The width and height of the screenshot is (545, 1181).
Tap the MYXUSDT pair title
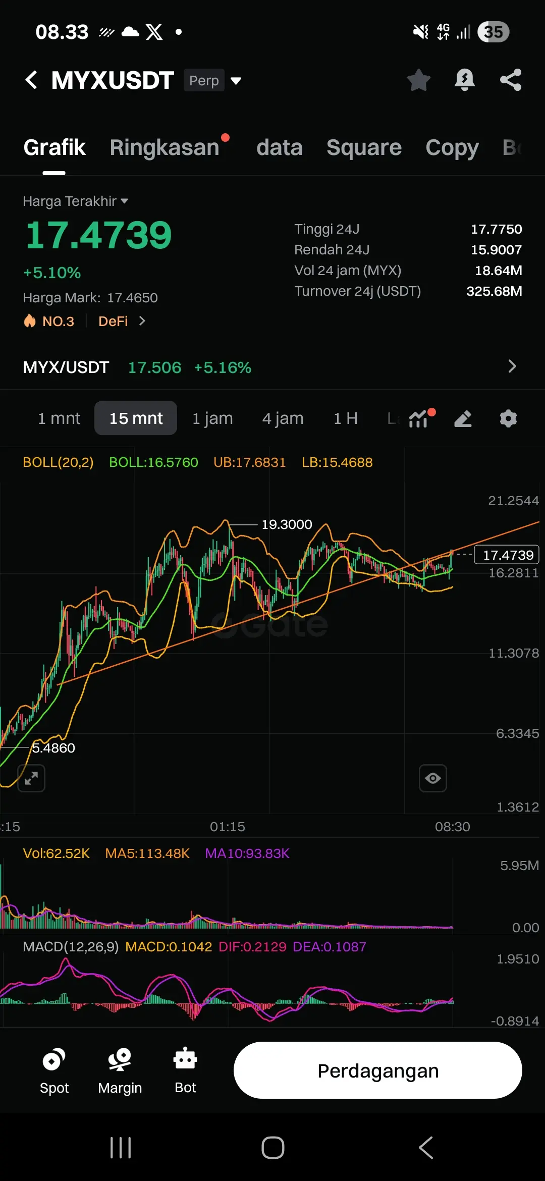tap(113, 80)
